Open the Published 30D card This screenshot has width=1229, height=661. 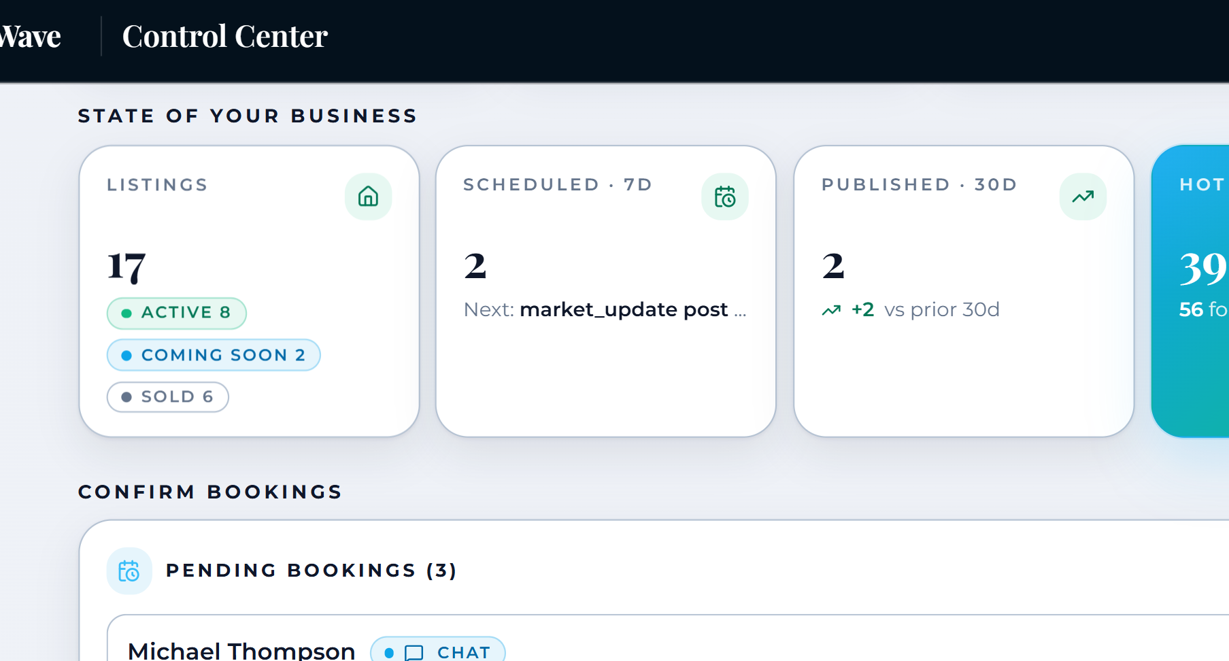point(964,291)
